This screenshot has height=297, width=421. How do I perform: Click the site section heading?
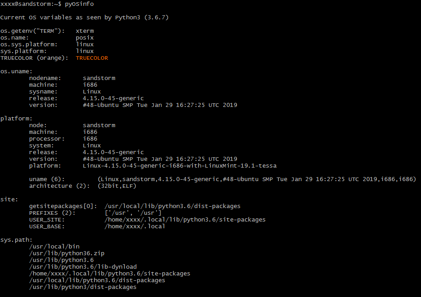click(9, 199)
